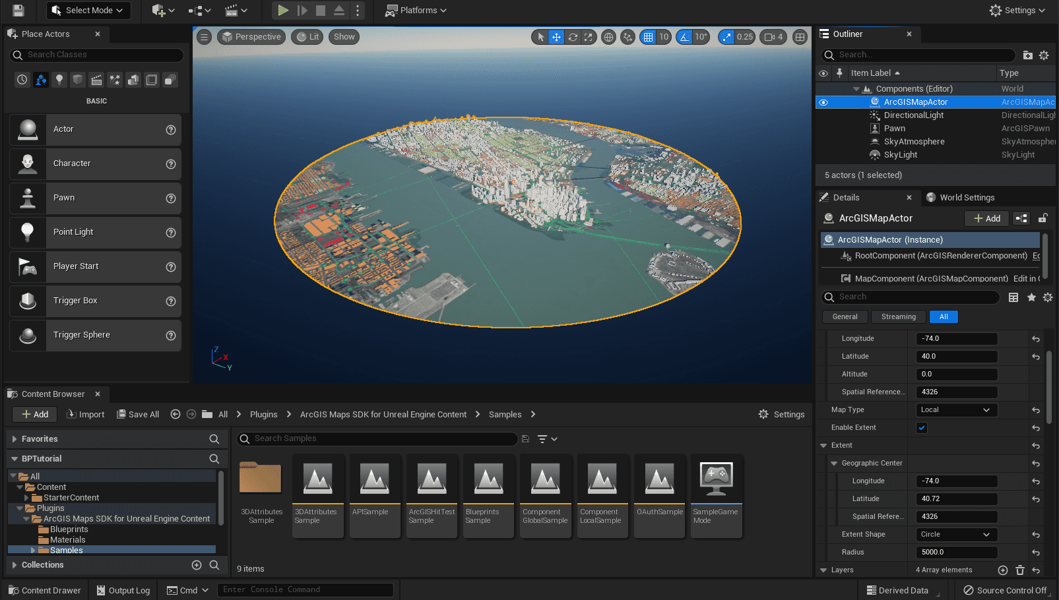Open the Lights category in Place Actors

59,79
